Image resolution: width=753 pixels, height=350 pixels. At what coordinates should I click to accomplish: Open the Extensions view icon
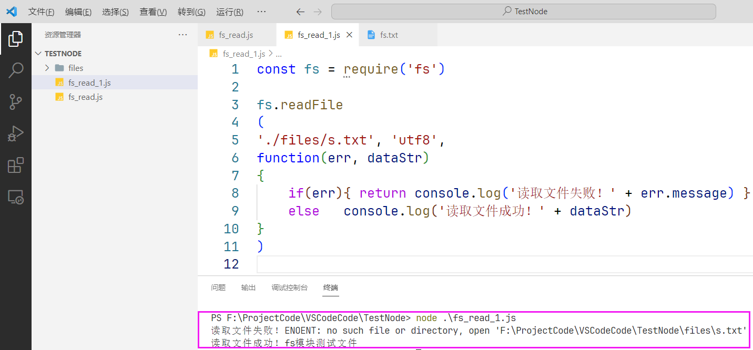tap(15, 164)
